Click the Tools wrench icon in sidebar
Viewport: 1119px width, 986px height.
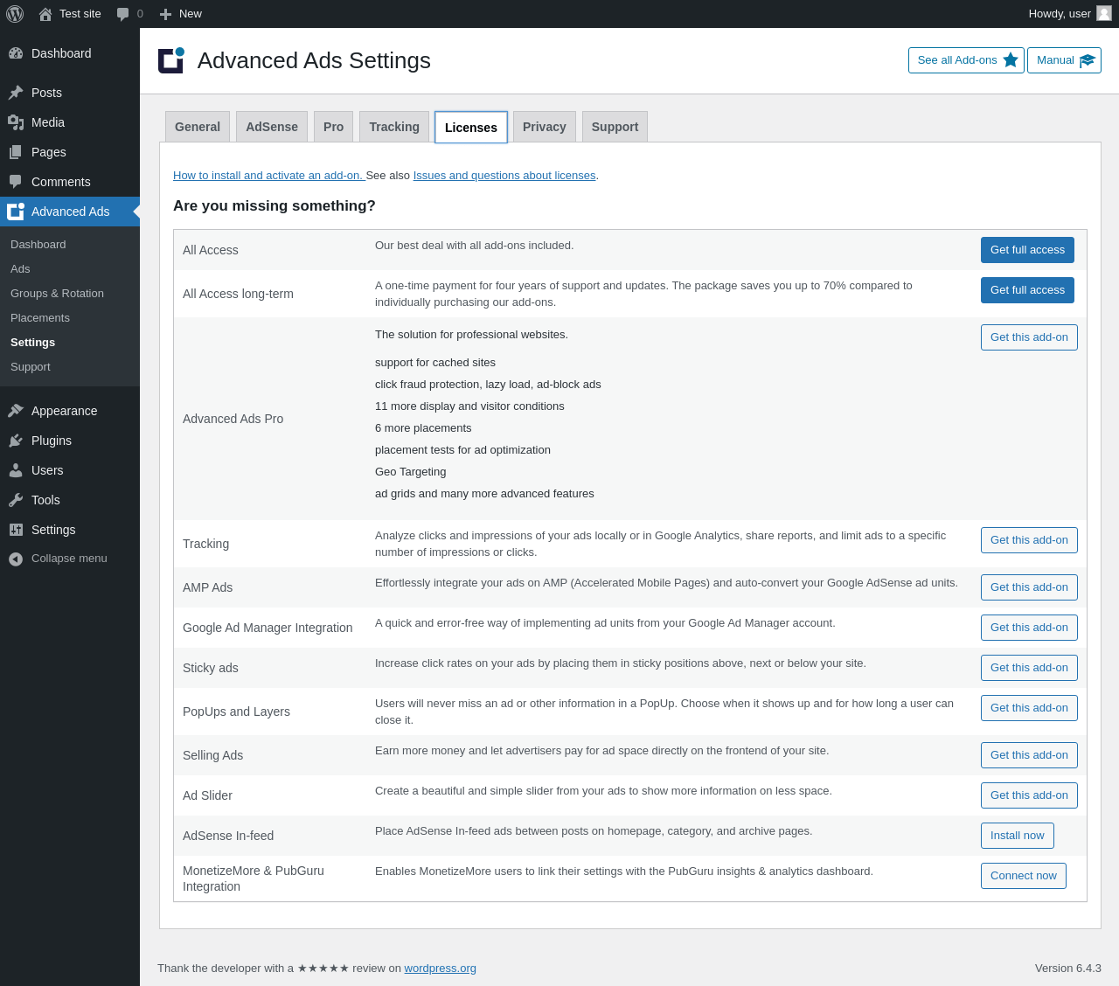click(x=16, y=500)
